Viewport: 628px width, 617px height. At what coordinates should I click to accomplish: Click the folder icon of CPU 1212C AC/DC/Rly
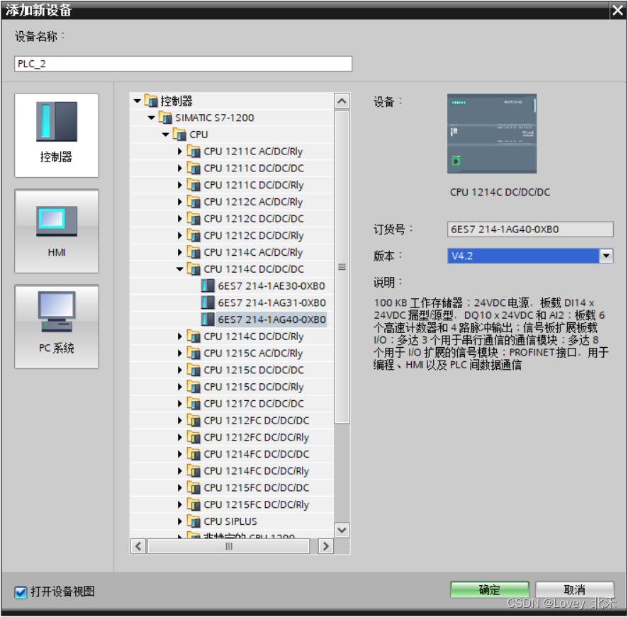194,202
